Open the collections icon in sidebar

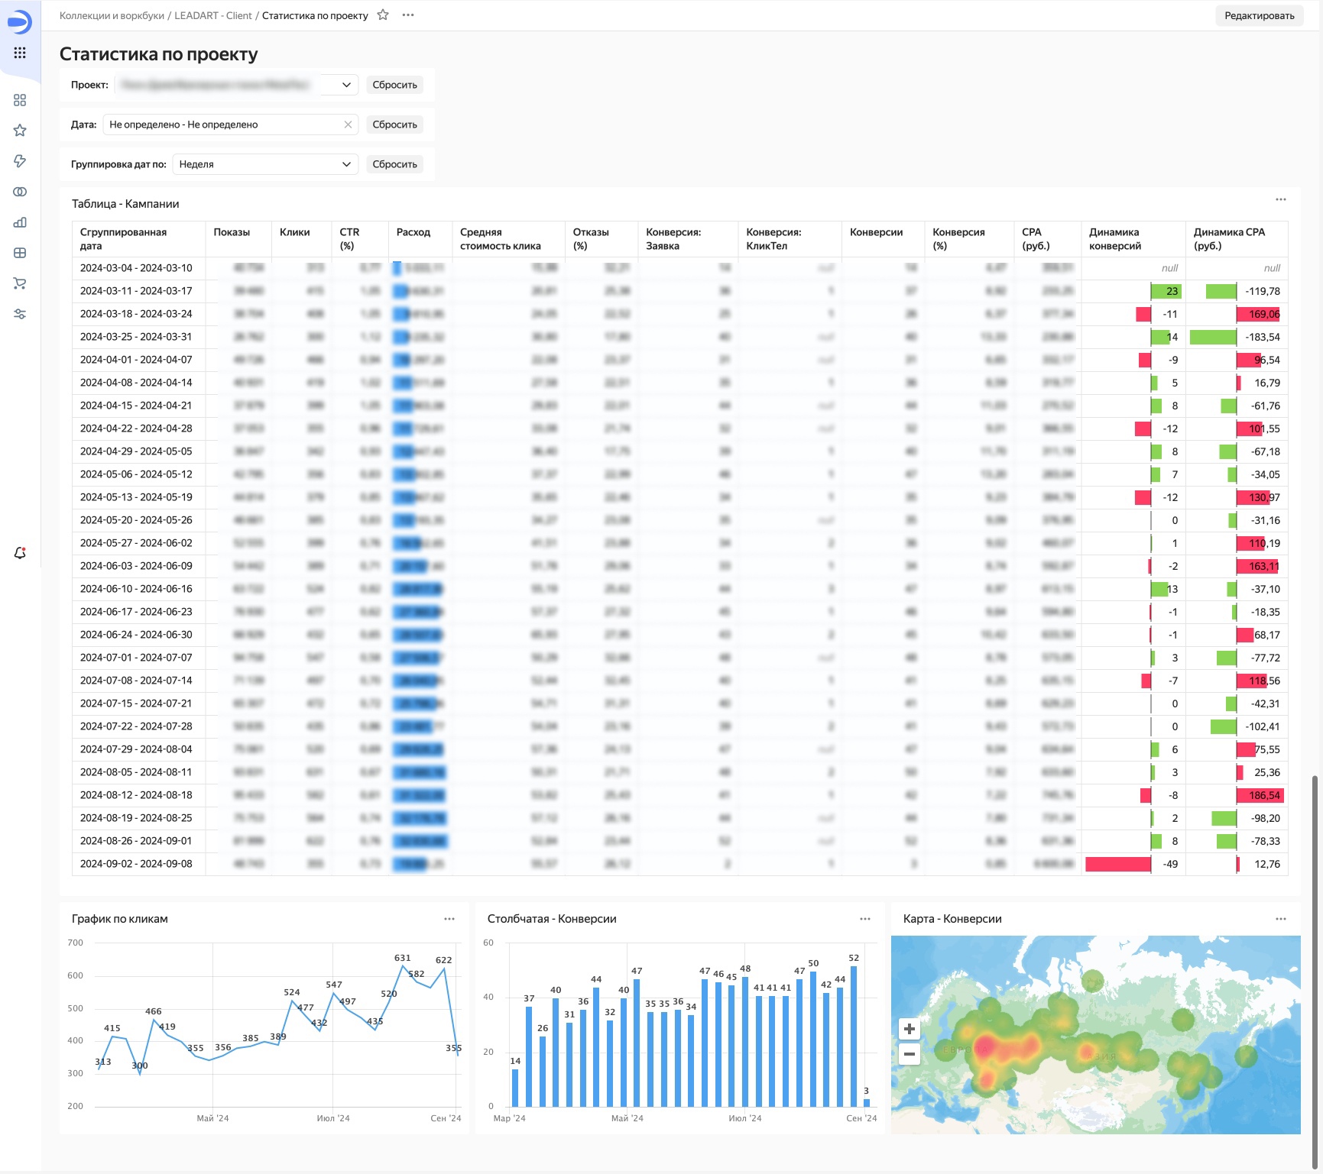pyautogui.click(x=20, y=100)
